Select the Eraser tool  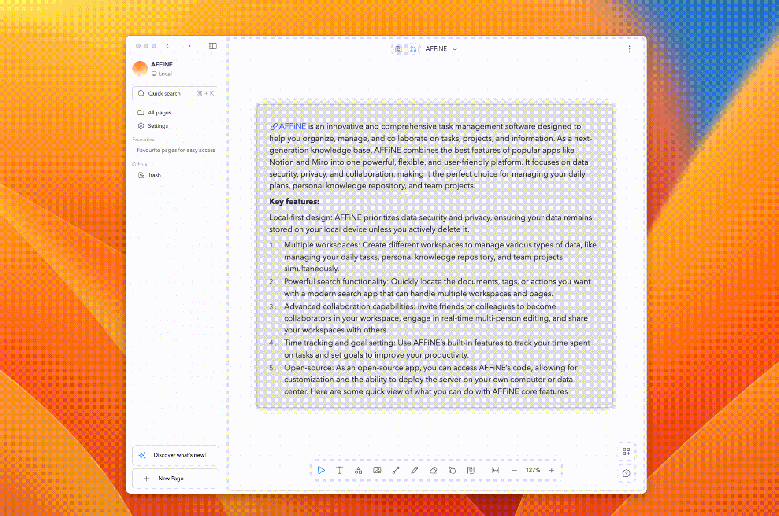click(434, 470)
